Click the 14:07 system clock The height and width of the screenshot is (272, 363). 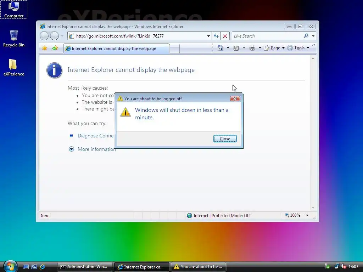coord(353,267)
